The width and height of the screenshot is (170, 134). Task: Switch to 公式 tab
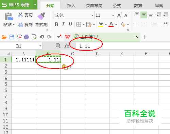pos(117,5)
